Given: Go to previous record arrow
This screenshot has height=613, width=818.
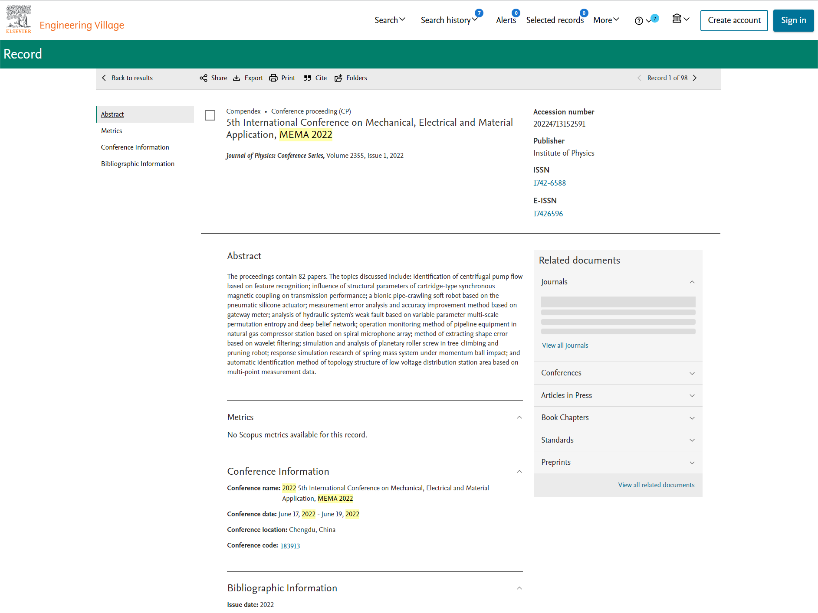Looking at the screenshot, I should [639, 78].
